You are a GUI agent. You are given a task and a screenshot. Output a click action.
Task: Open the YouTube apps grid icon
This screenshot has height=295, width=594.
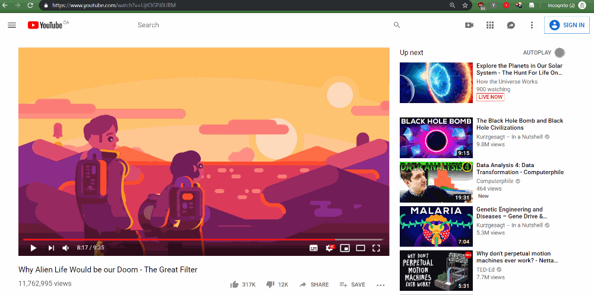pos(490,25)
